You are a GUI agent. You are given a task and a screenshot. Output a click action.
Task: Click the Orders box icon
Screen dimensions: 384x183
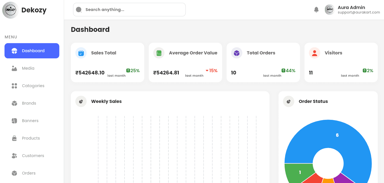(14, 173)
